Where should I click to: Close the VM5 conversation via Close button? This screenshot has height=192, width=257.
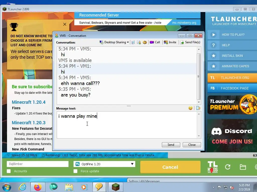pos(192,145)
